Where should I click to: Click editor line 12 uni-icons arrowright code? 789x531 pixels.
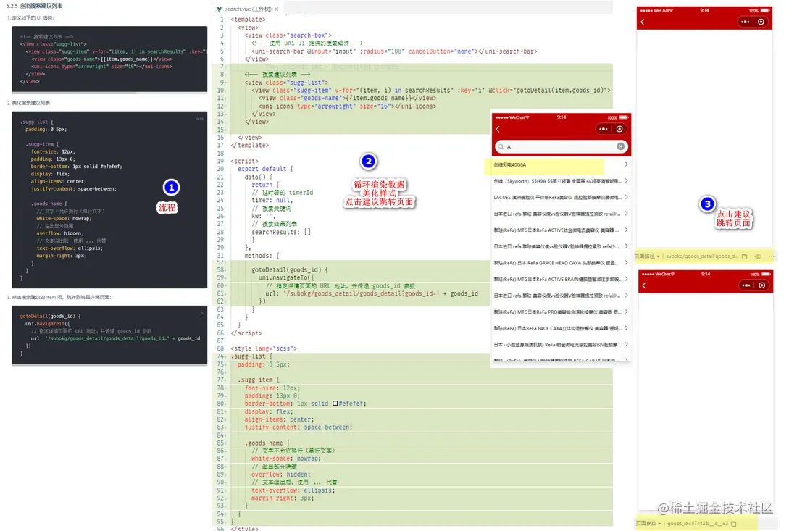coord(347,106)
